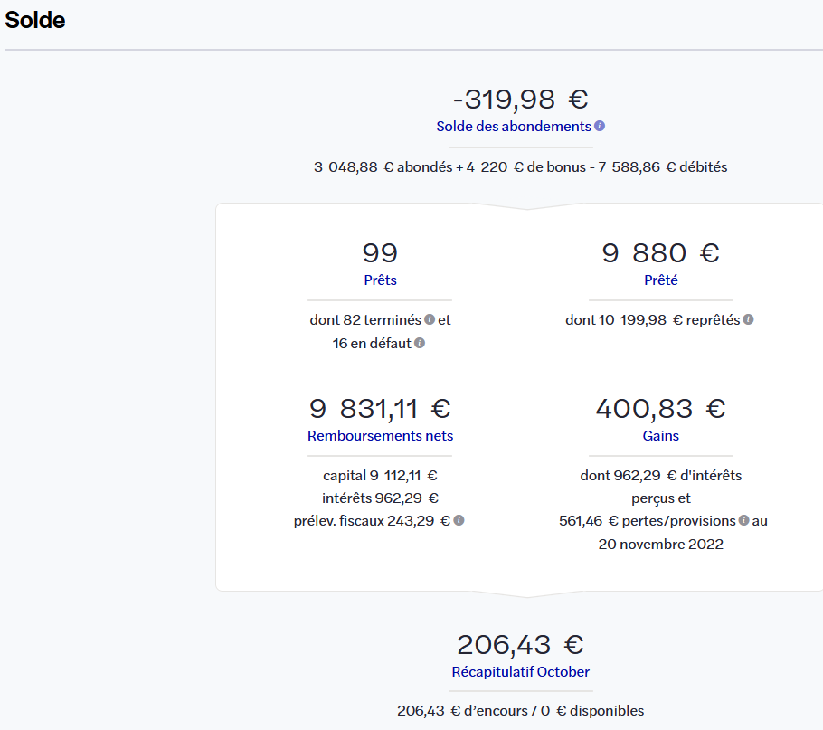Select the 400,83 € gains figure
823x730 pixels.
click(661, 409)
